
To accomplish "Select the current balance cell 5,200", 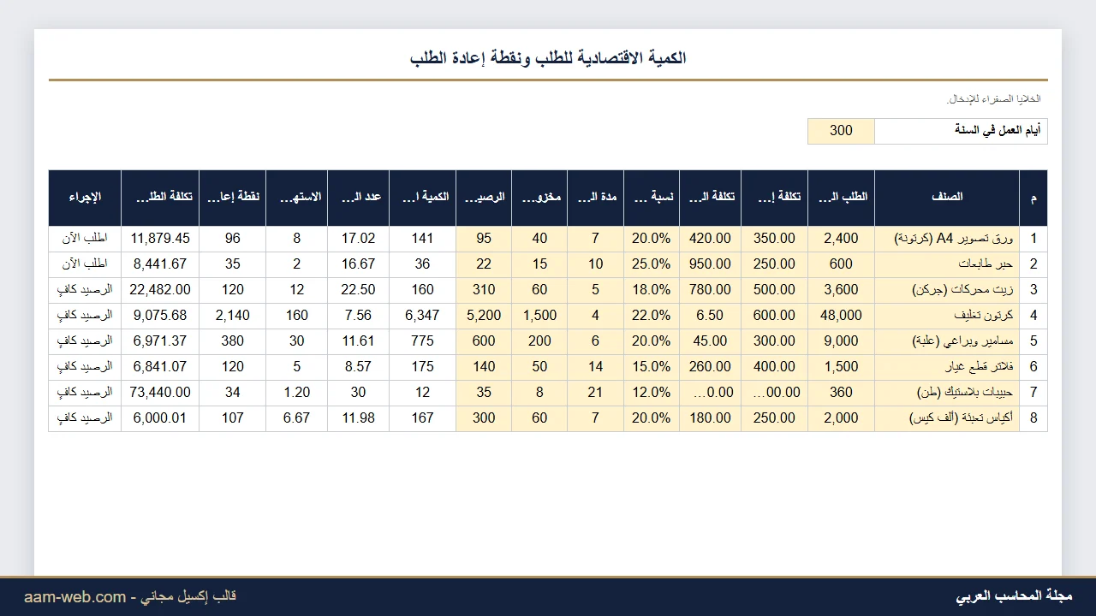I will (484, 316).
